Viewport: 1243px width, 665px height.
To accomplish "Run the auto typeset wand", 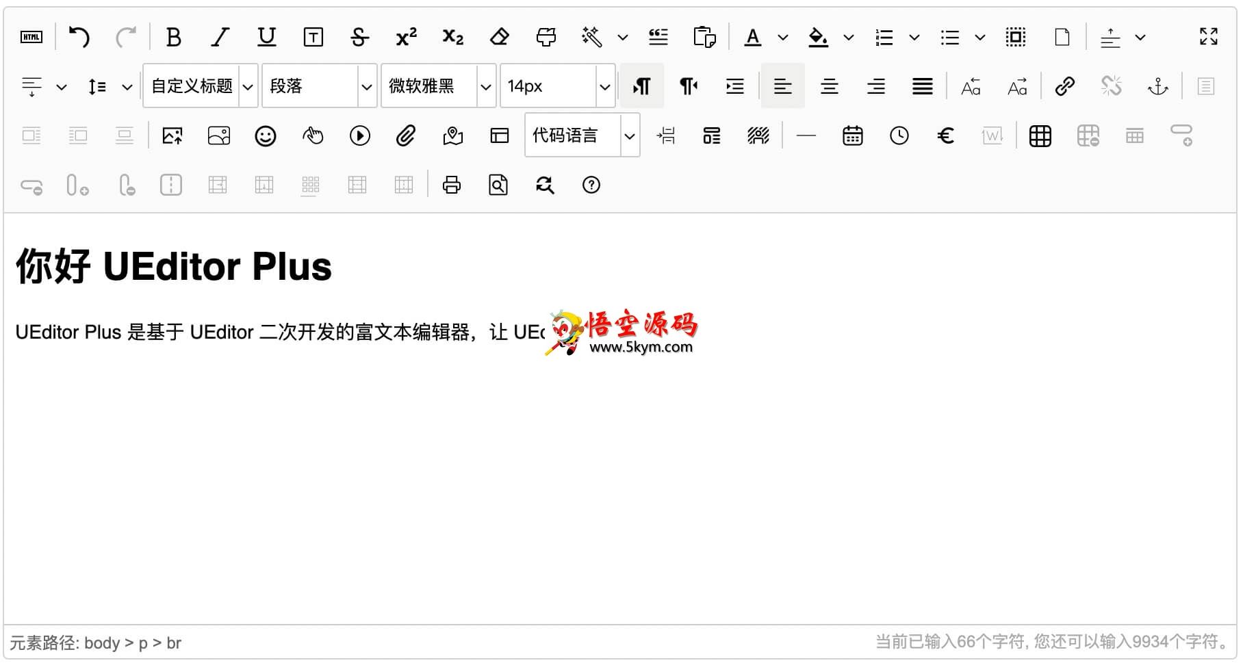I will pyautogui.click(x=592, y=37).
